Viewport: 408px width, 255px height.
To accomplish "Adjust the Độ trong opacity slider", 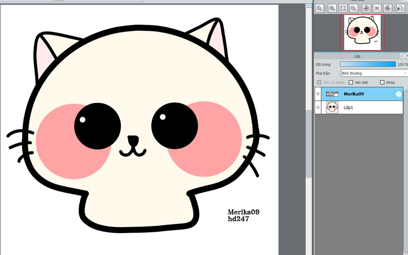I will point(368,64).
